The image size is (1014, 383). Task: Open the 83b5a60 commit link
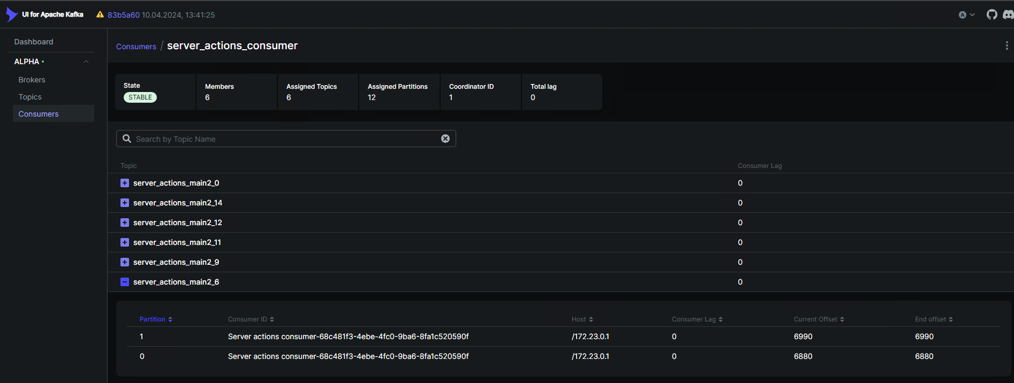(123, 15)
